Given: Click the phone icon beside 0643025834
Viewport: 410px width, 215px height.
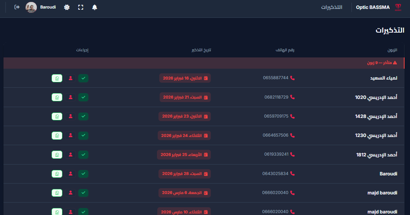Looking at the screenshot, I should tap(293, 173).
